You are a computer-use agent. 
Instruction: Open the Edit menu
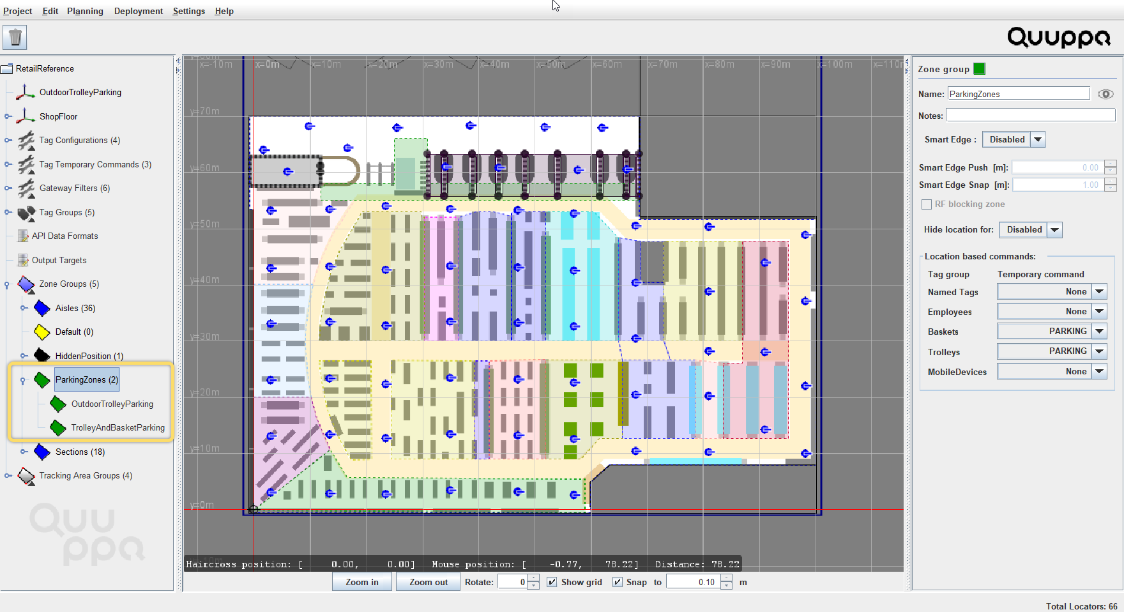50,11
